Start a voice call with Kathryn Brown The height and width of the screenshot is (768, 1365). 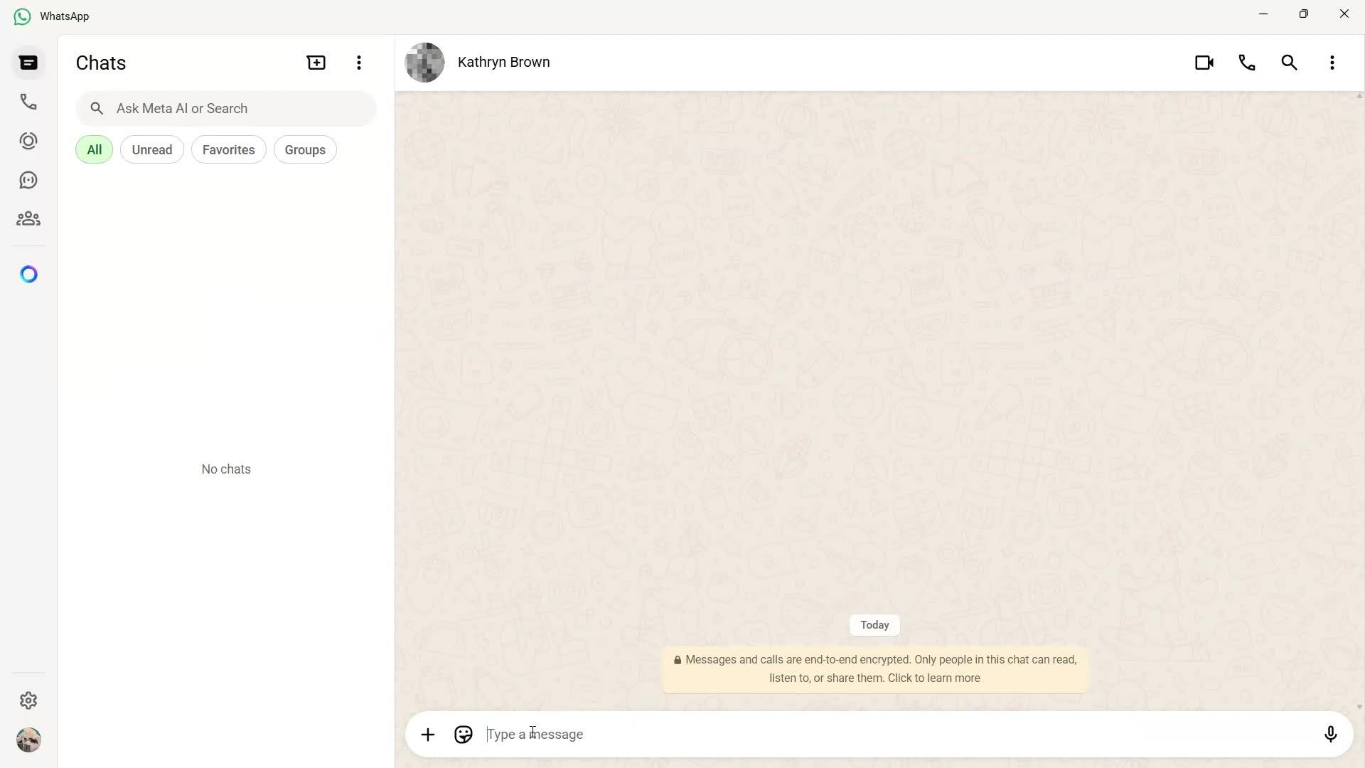(x=1247, y=63)
